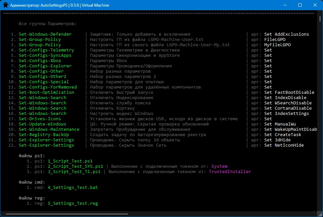
Task: Select the 2_Script_Test_SYS.ps1 file
Action: click(x=76, y=166)
